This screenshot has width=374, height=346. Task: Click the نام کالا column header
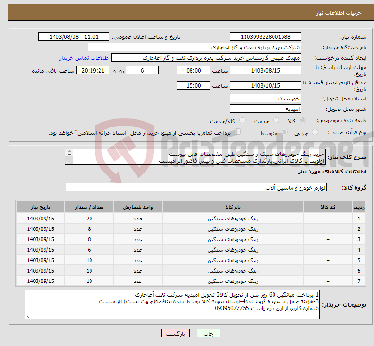[233, 207]
